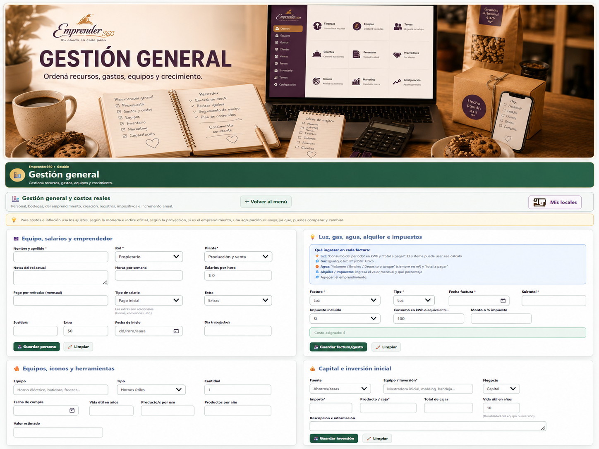The image size is (599, 449).
Task: Click the floor-plan icon in Mis locales button
Action: click(539, 202)
